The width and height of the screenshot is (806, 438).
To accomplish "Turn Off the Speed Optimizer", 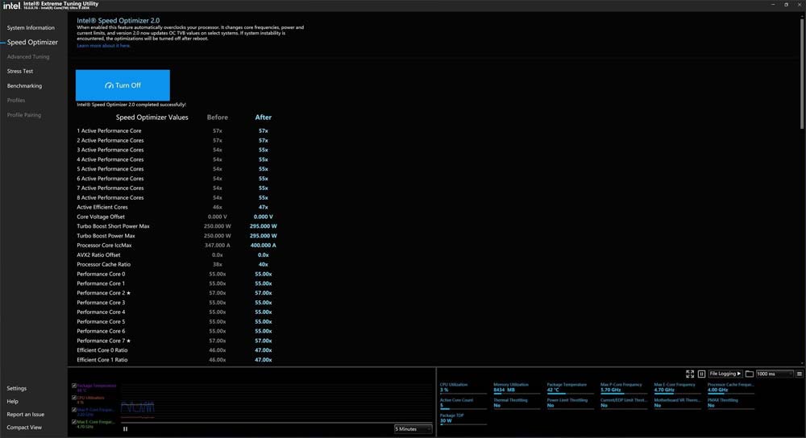I will point(123,85).
